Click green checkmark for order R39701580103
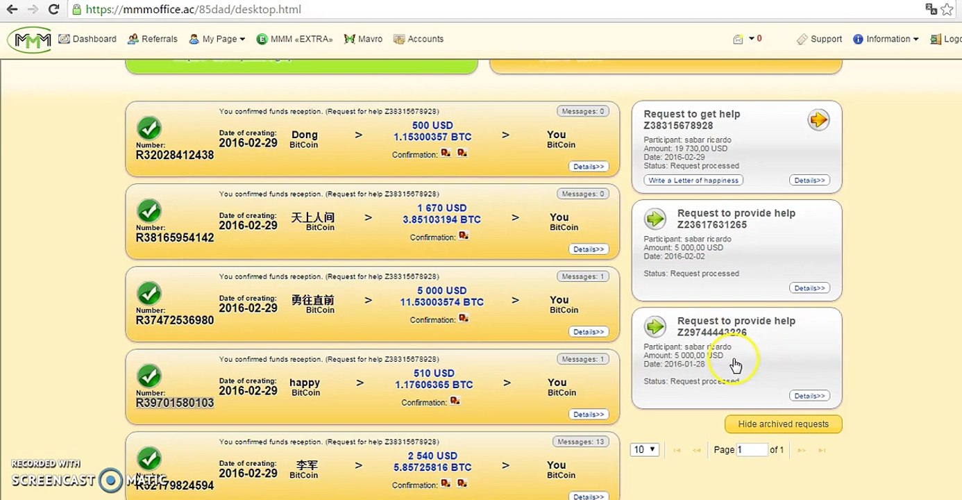The height and width of the screenshot is (500, 962). pos(149,376)
